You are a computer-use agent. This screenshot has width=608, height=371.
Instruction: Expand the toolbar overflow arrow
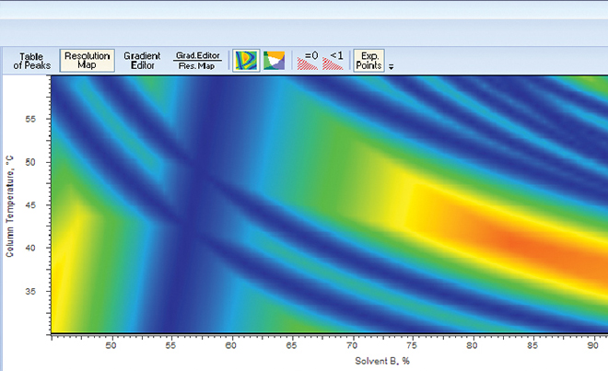(392, 67)
